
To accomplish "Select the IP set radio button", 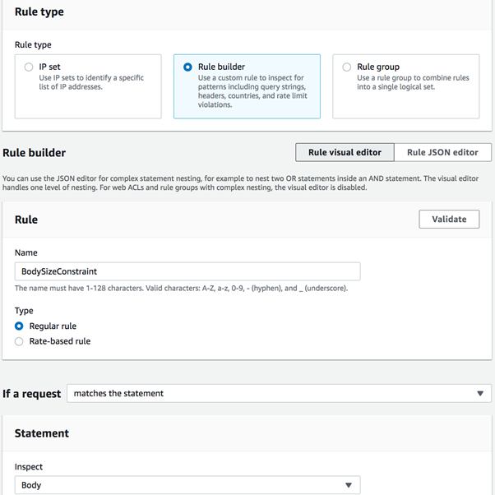I will (29, 67).
